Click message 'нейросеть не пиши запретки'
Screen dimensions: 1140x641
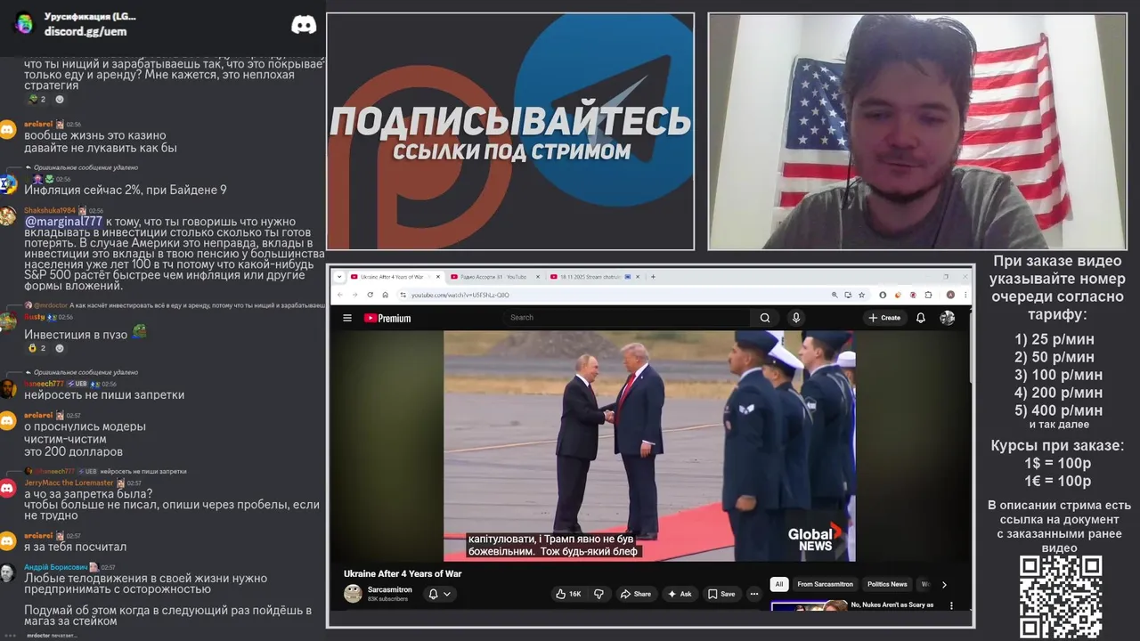tap(104, 394)
